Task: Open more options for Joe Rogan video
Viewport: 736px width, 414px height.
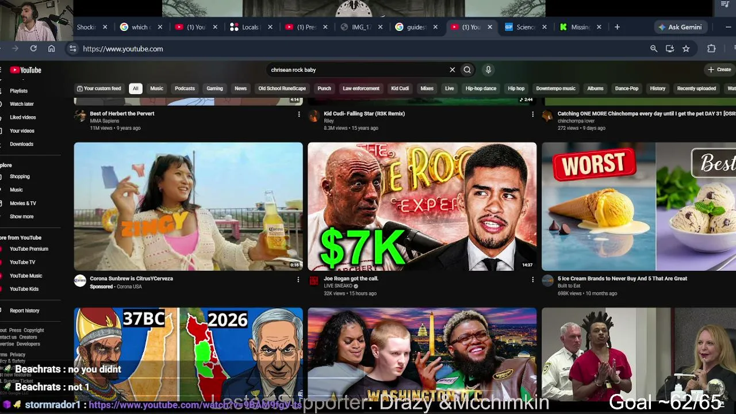Action: coord(532,279)
